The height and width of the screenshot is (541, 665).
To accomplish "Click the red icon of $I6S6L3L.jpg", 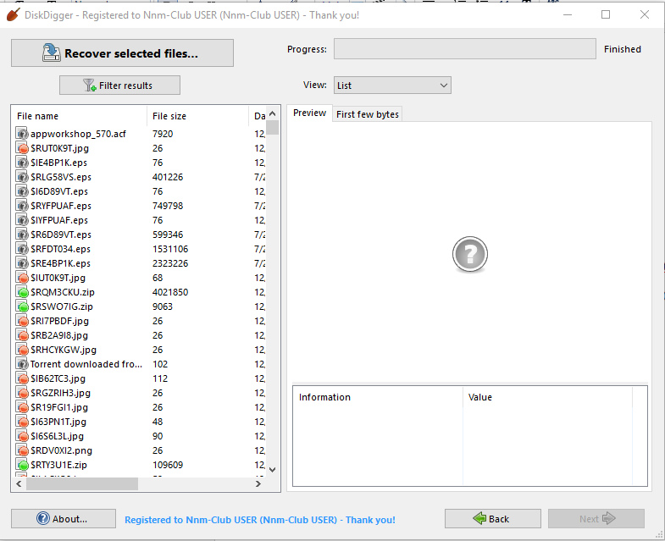I will (x=22, y=436).
